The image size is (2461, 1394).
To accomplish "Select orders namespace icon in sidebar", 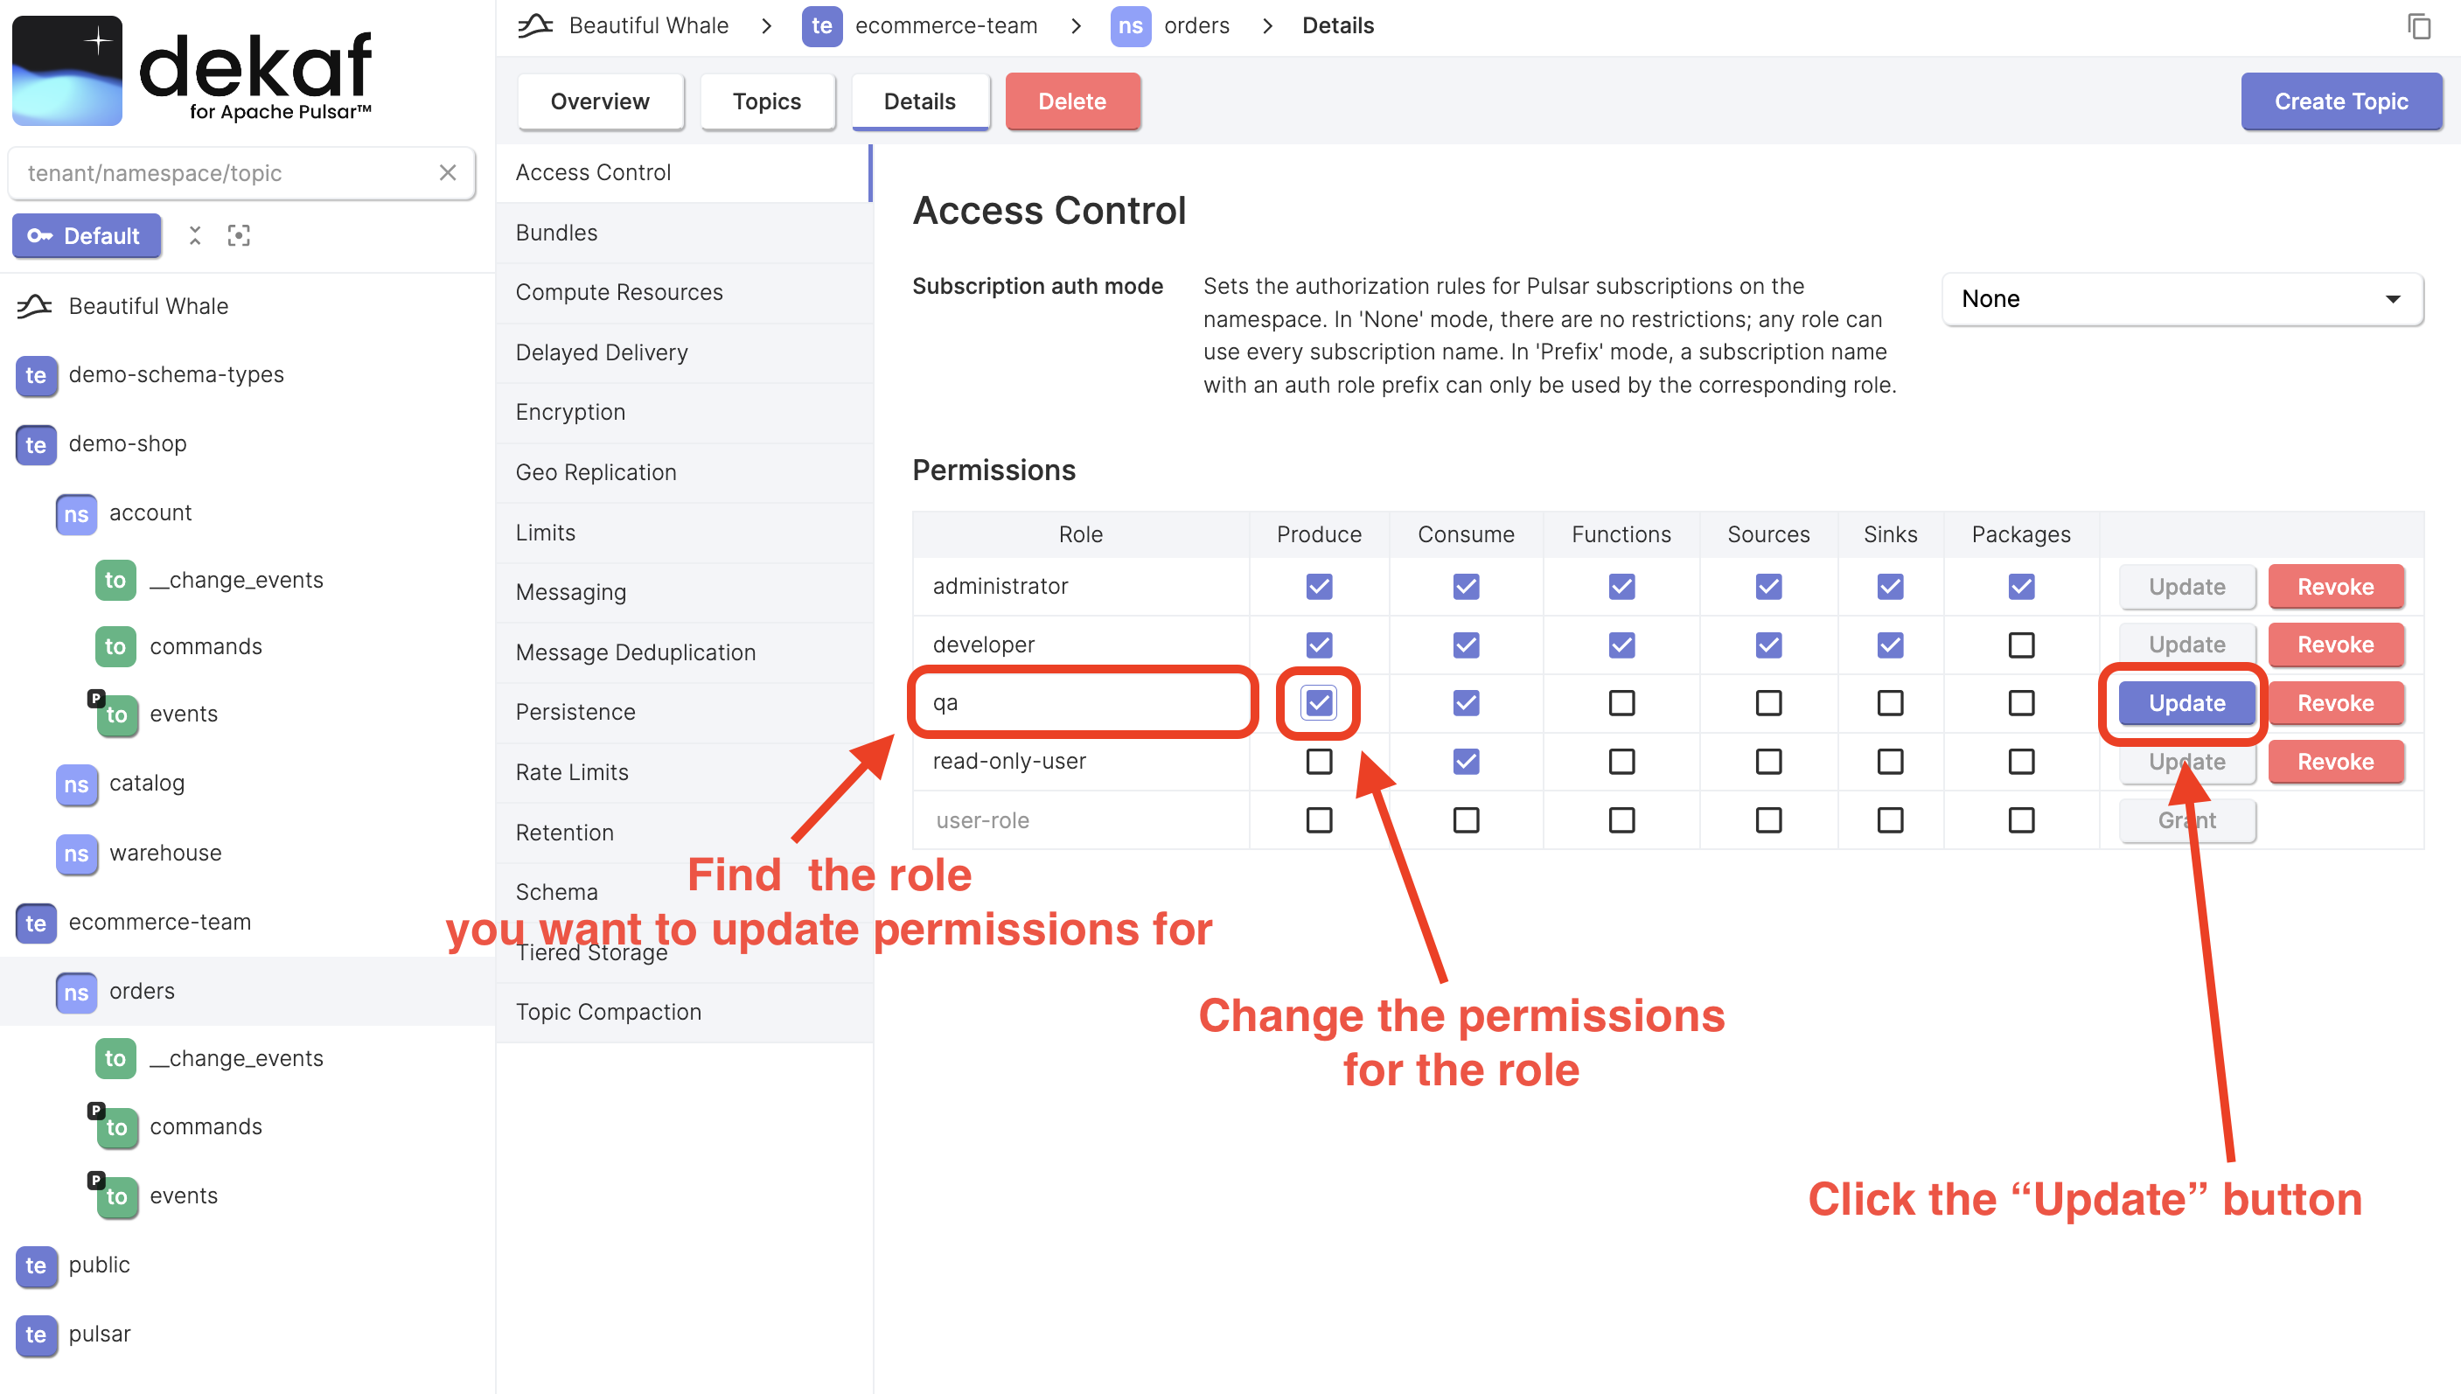I will (75, 992).
